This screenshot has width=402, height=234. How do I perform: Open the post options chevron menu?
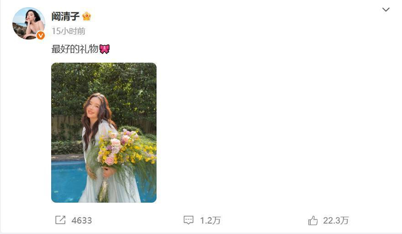pos(386,10)
